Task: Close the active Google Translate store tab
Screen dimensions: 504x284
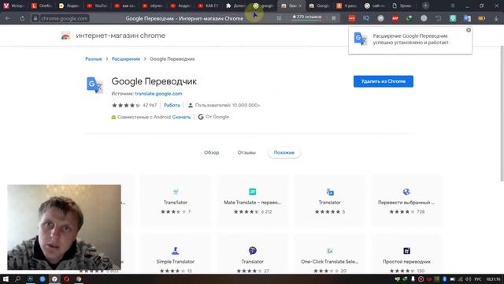Action: pyautogui.click(x=300, y=6)
